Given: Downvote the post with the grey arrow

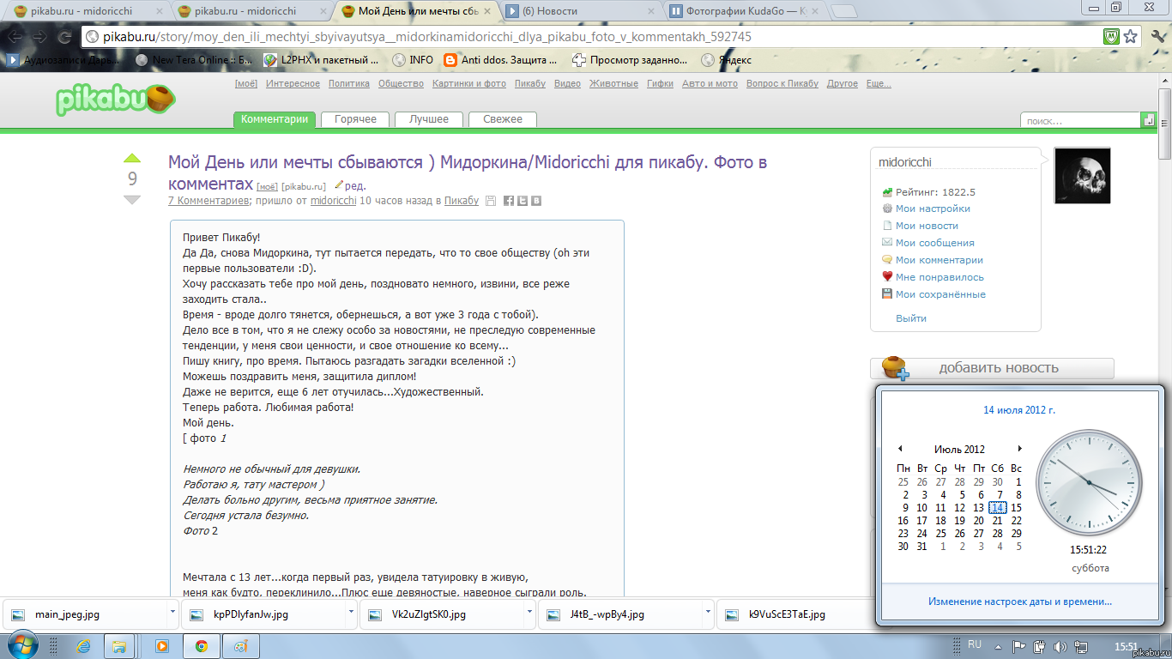Looking at the screenshot, I should tap(131, 199).
